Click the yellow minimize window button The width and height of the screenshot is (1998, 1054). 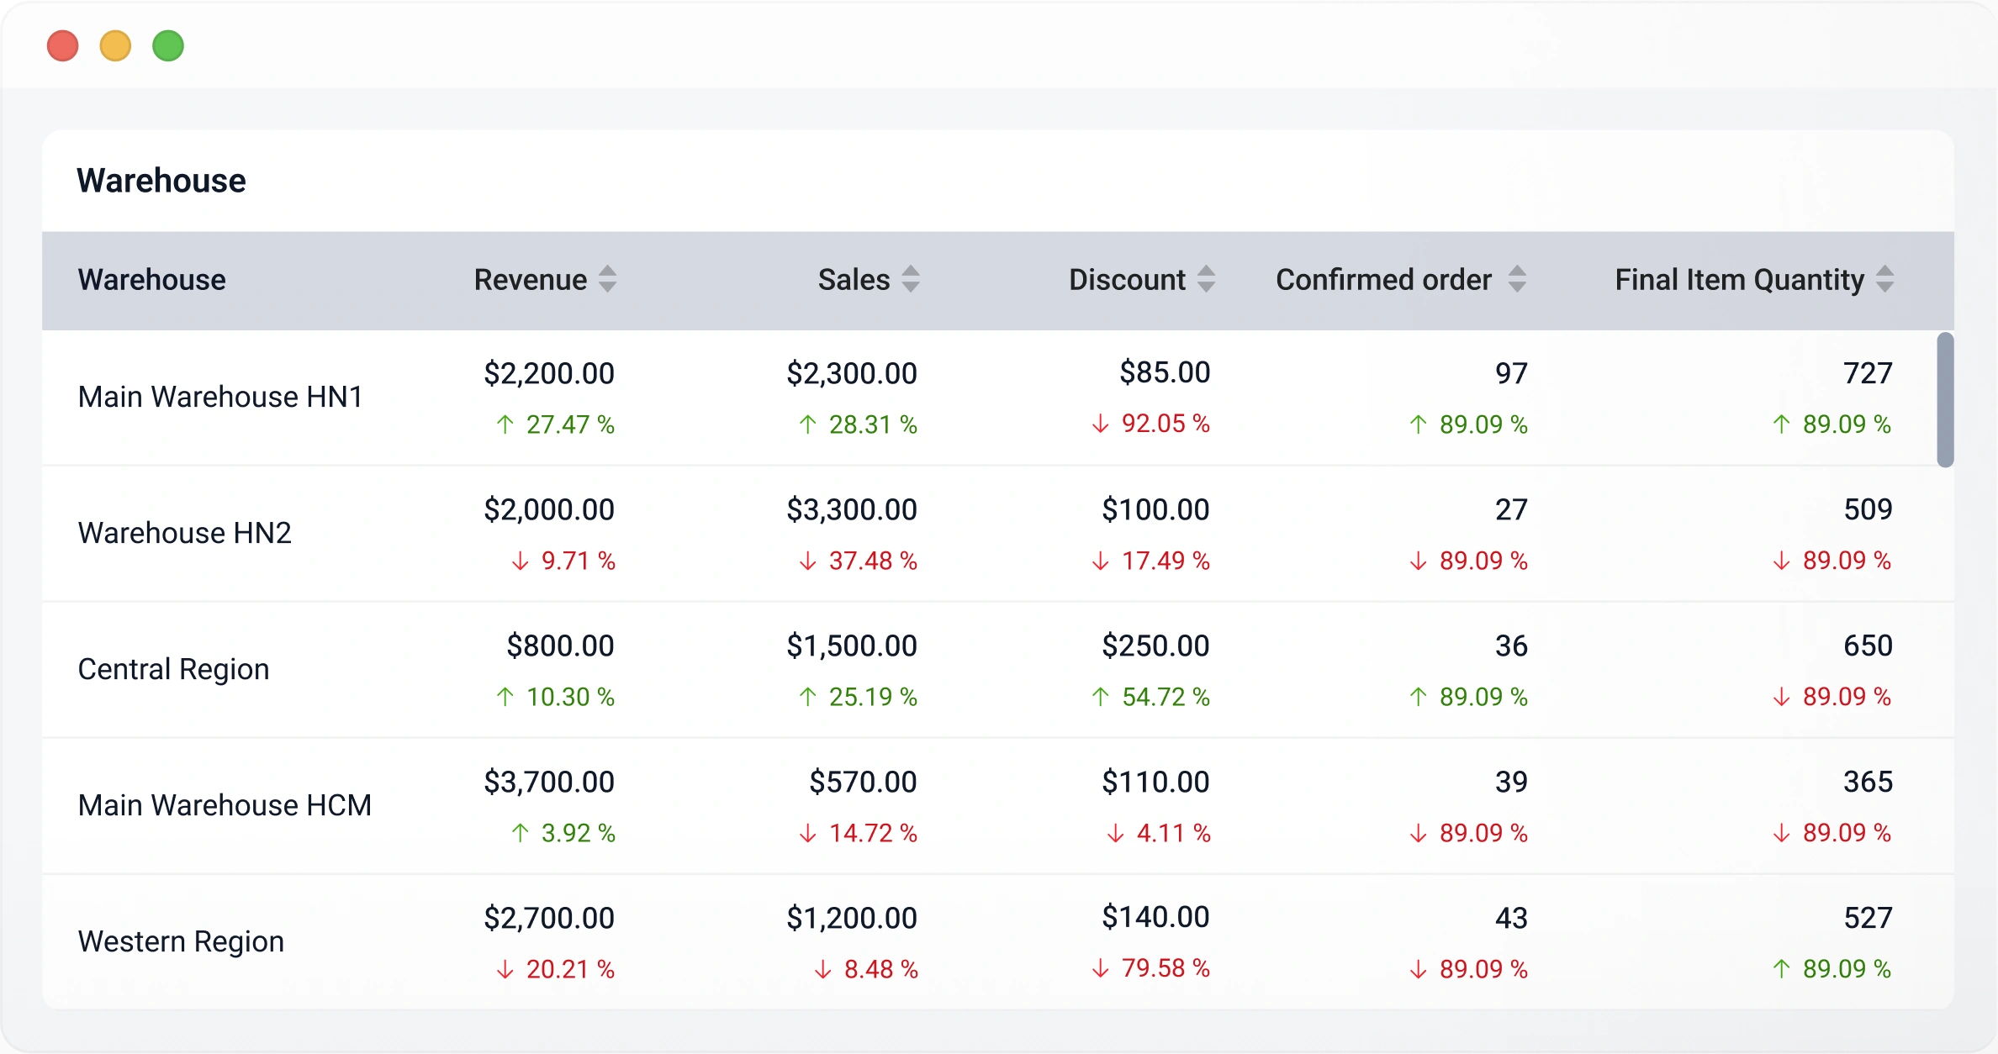(x=115, y=45)
